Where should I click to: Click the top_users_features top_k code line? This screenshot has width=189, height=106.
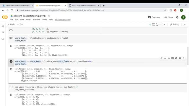pos(46,87)
